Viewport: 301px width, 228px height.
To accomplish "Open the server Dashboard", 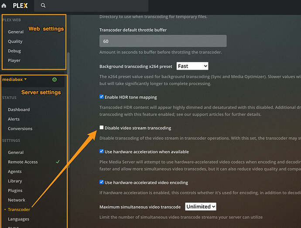I will coord(19,110).
